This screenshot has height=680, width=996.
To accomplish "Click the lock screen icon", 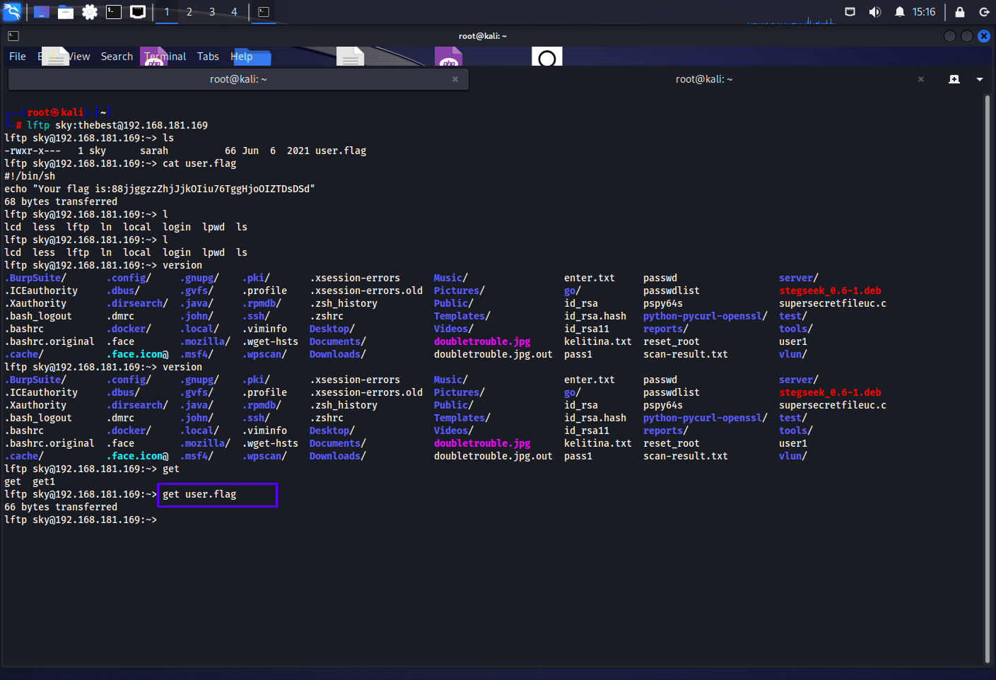I will tap(960, 12).
